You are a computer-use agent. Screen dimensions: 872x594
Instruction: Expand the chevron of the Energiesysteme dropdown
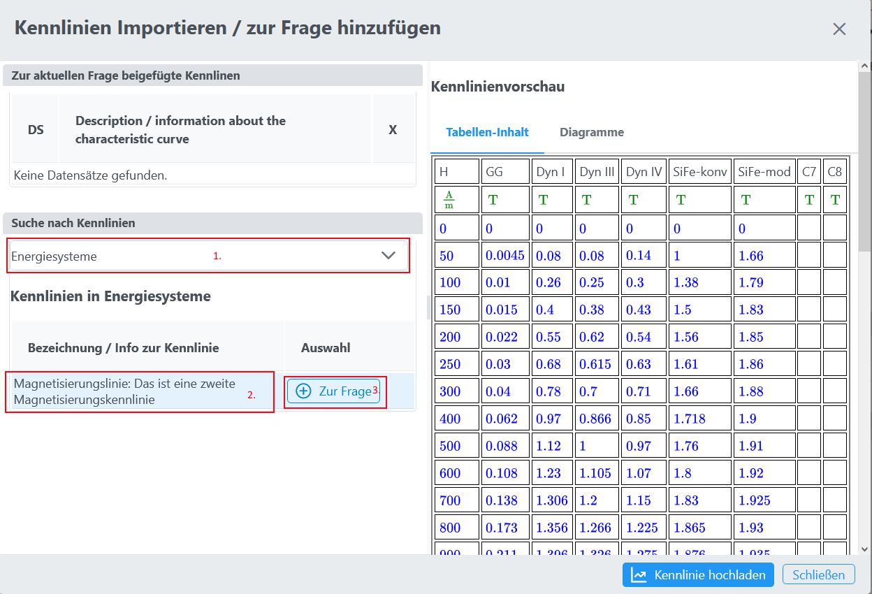388,256
